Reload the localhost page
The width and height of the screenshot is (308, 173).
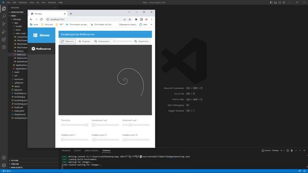[x=41, y=19]
